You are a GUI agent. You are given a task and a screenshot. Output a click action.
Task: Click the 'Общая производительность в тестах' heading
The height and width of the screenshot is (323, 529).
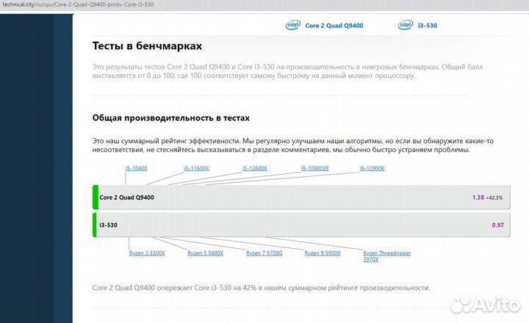coord(171,118)
